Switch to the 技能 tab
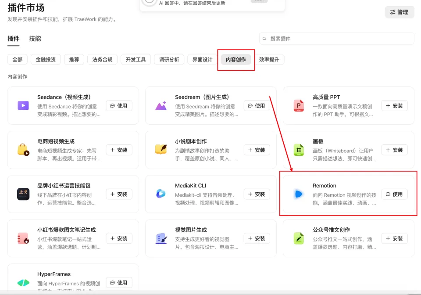This screenshot has height=295, width=421. point(35,39)
